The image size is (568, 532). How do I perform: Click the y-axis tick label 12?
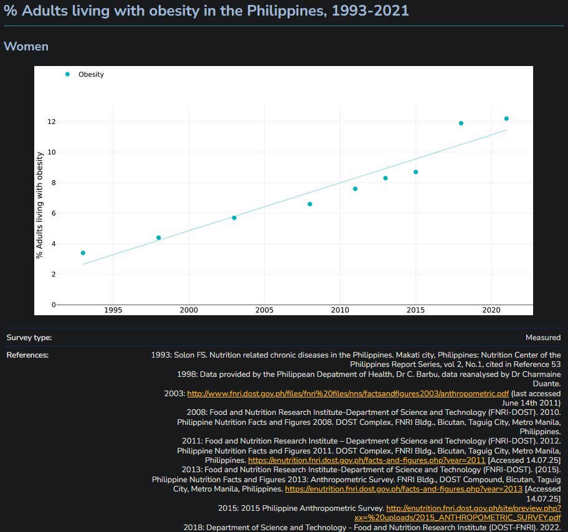(52, 121)
